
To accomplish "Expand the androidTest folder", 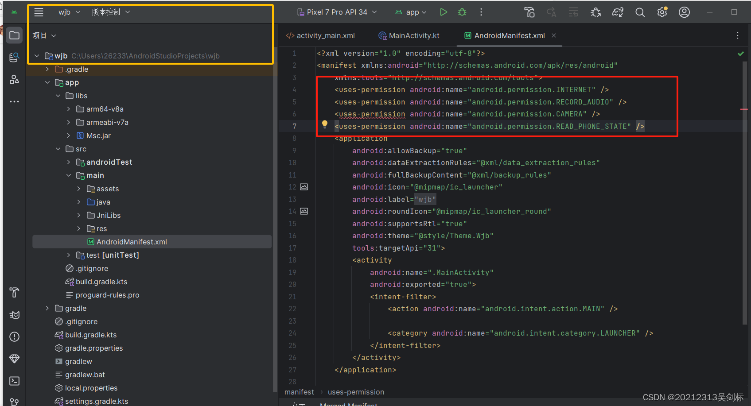I will click(x=69, y=162).
